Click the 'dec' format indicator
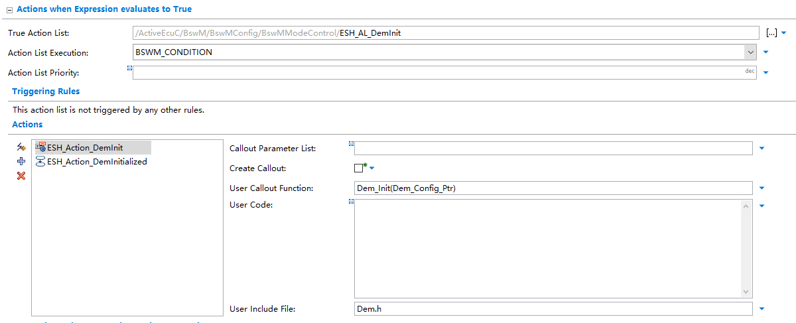The width and height of the screenshot is (796, 323). [750, 70]
